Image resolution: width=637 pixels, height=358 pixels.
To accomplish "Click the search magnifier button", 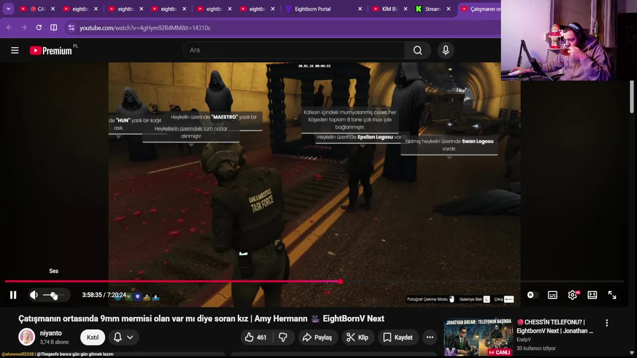I will pyautogui.click(x=418, y=50).
